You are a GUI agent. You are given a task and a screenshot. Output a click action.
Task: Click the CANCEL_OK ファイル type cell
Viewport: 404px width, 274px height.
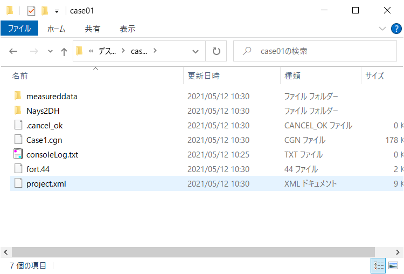point(318,125)
